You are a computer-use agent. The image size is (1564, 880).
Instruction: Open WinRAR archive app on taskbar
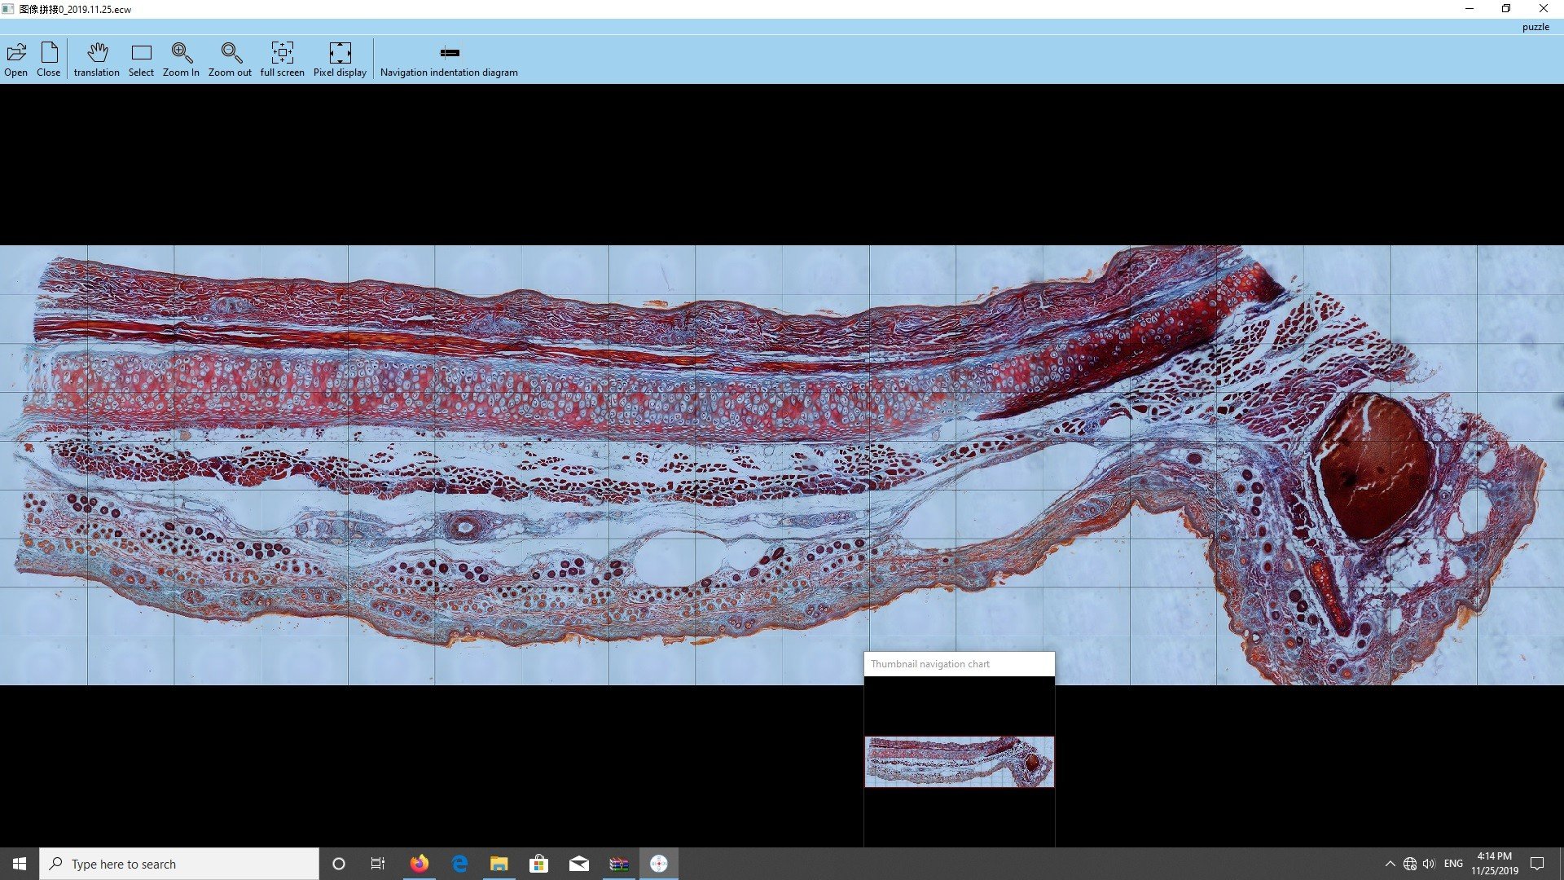[x=619, y=864]
